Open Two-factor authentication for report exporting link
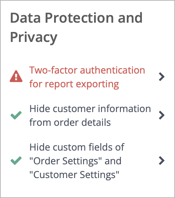175x198 pixels. (x=87, y=77)
